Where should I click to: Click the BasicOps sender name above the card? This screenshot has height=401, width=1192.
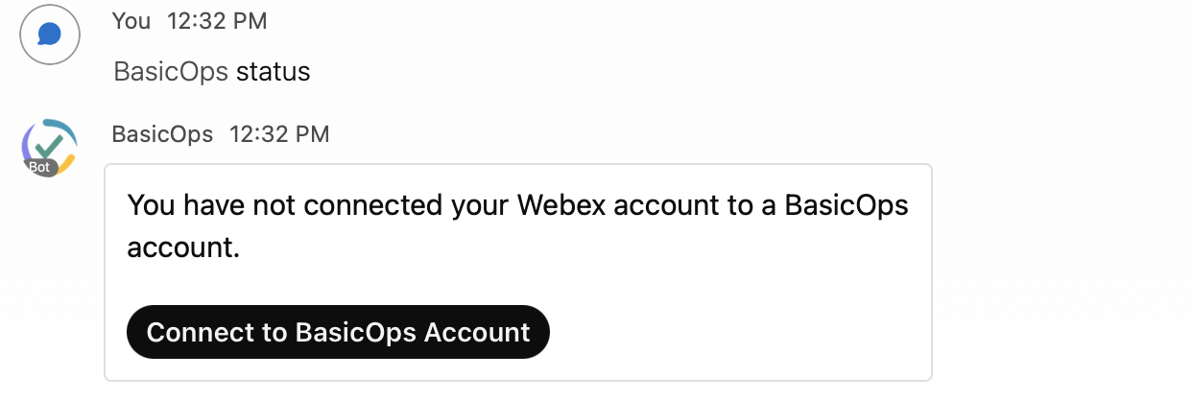click(162, 134)
